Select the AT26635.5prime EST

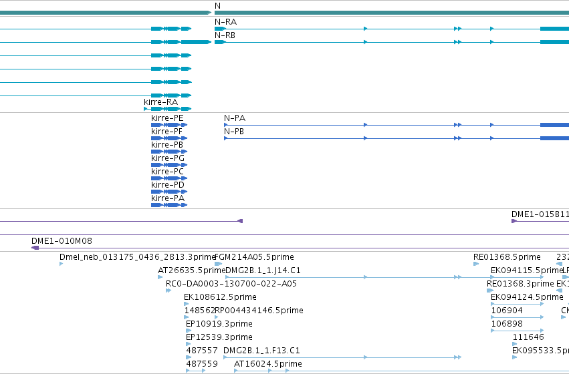pyautogui.click(x=160, y=277)
